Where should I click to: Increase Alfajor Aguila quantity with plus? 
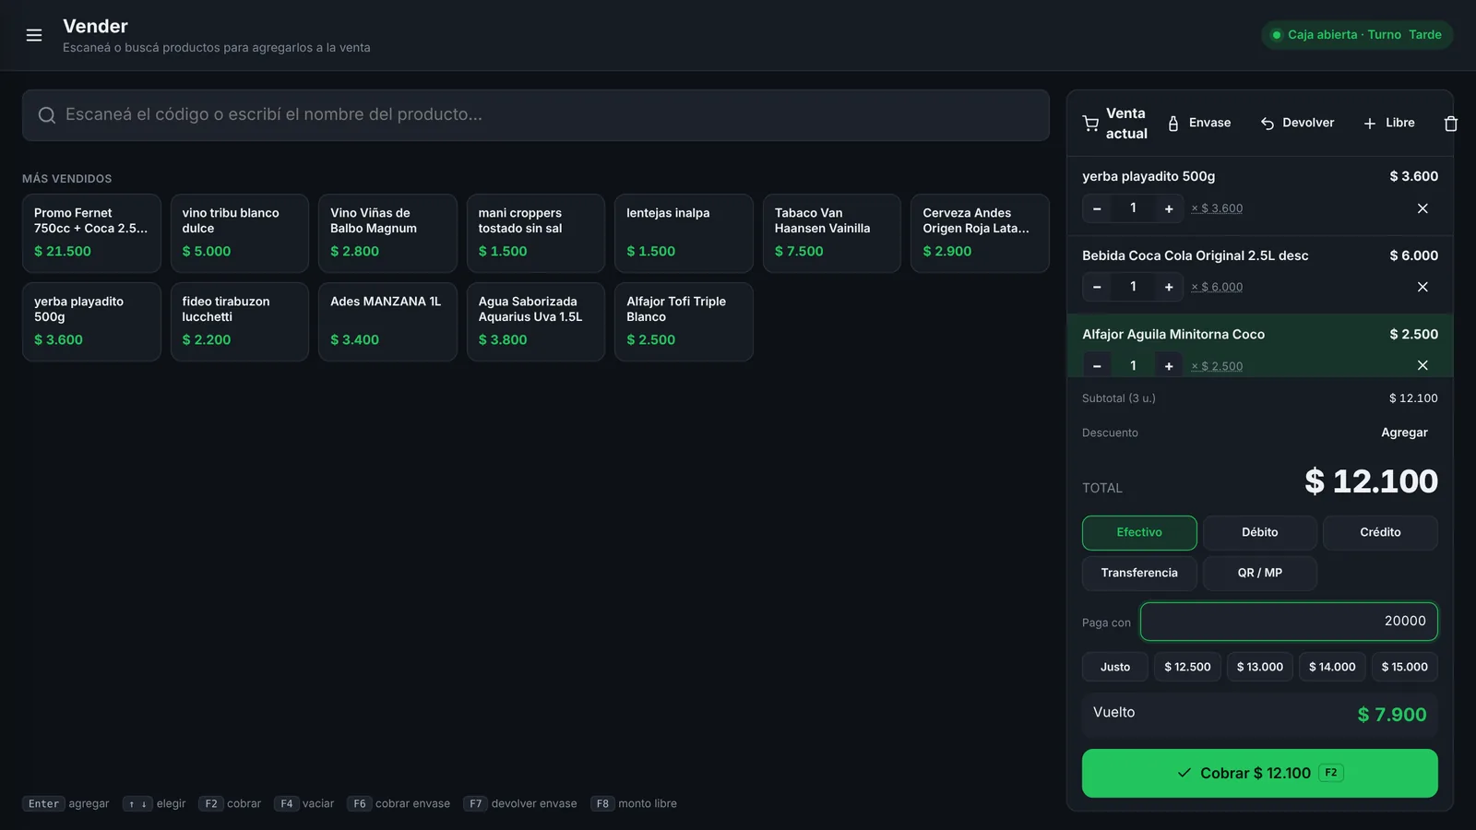pyautogui.click(x=1169, y=365)
